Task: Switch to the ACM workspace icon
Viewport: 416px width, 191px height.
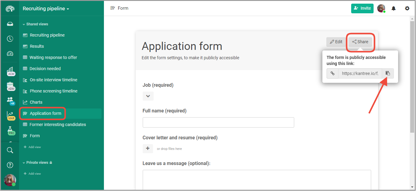Action: [11, 71]
